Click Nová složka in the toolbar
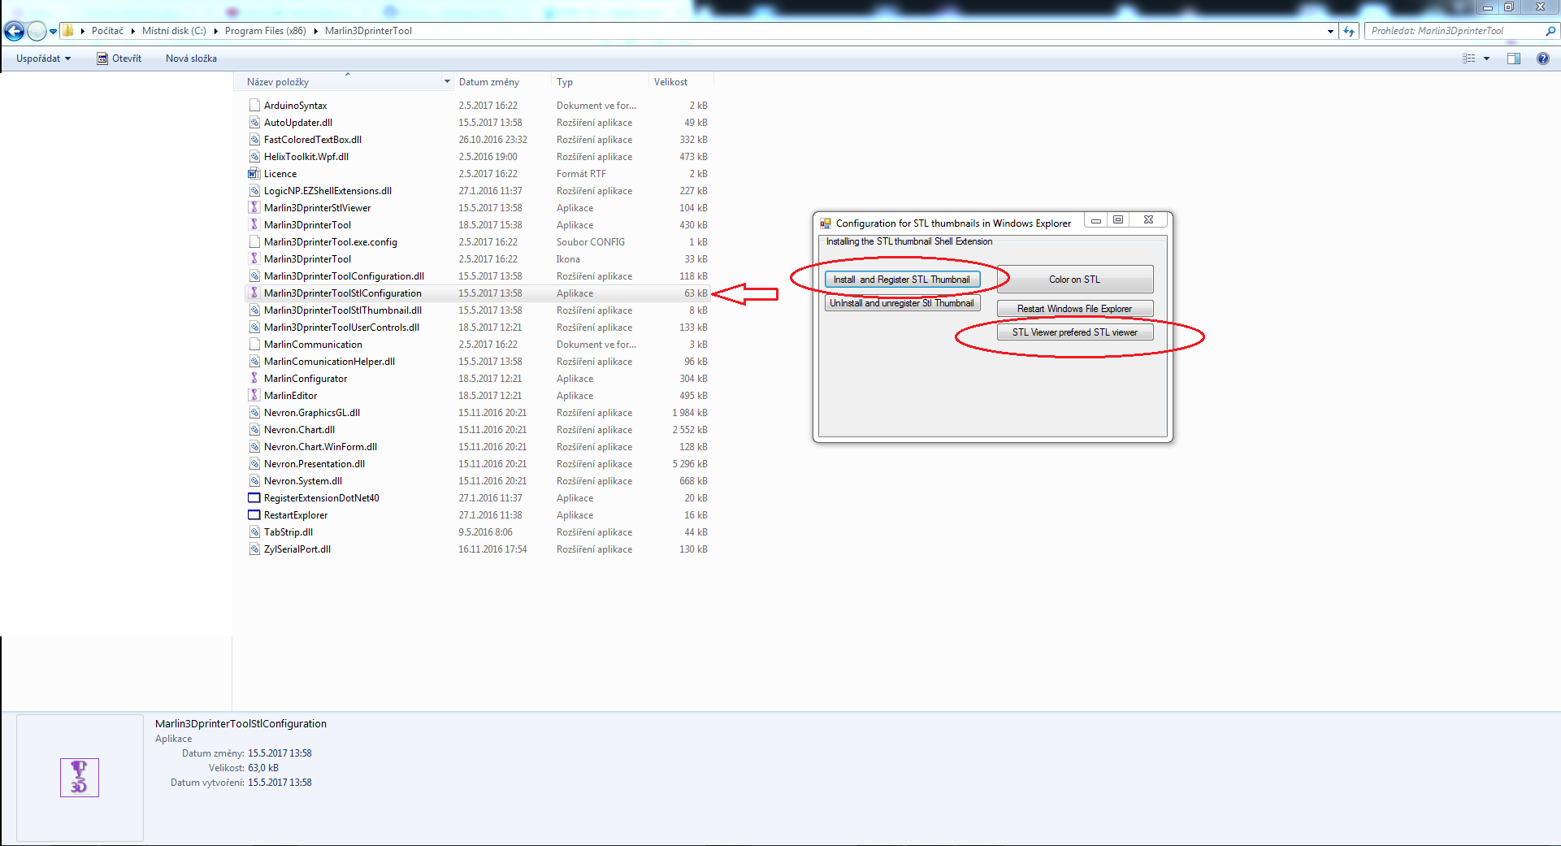The width and height of the screenshot is (1561, 846). coord(191,59)
